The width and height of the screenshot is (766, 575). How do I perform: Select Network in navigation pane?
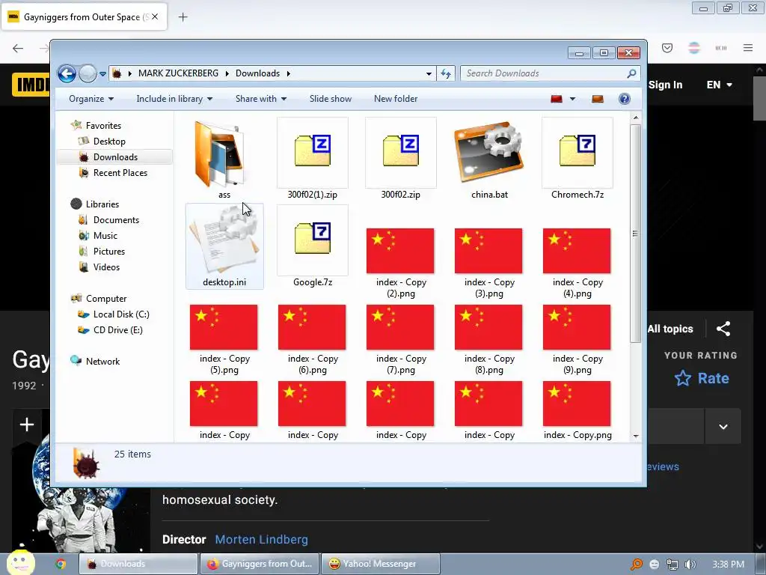point(102,362)
